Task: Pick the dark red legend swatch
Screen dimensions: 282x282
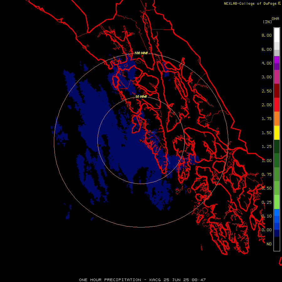Action: 277,91
